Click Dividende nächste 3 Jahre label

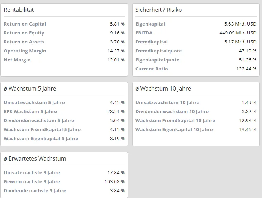(x=35, y=190)
